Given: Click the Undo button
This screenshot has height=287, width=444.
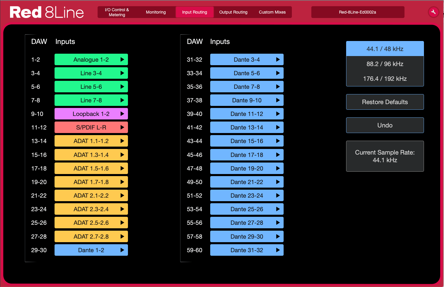Looking at the screenshot, I should 385,125.
